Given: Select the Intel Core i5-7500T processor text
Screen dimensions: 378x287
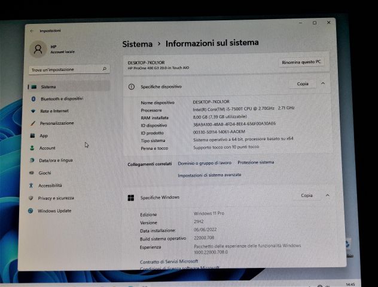Looking at the screenshot, I should (x=243, y=109).
